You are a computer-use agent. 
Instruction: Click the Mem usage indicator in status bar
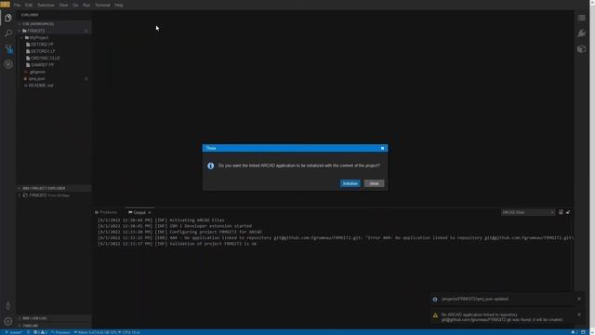[x=96, y=332]
